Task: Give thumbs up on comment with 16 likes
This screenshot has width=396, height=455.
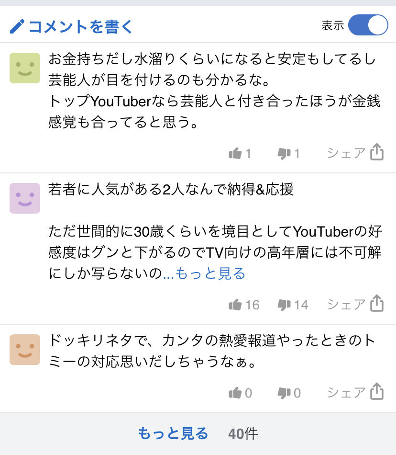Action: [235, 305]
